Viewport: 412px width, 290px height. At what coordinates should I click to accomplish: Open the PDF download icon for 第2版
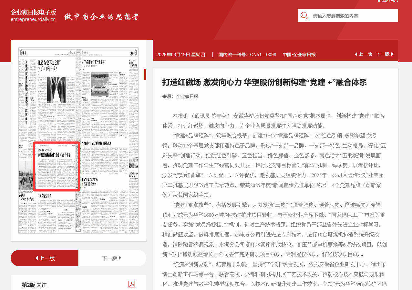click(x=131, y=284)
